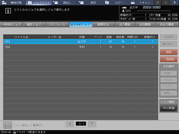Screen dimensions: 179x134
Task: Open the スキャン scan screen
Action: (141, 2)
